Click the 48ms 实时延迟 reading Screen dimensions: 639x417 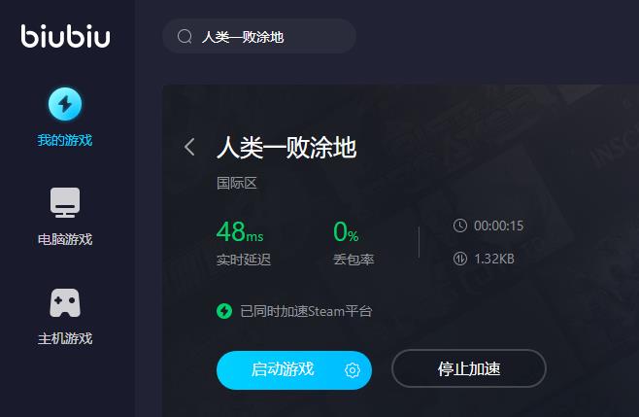coord(244,243)
